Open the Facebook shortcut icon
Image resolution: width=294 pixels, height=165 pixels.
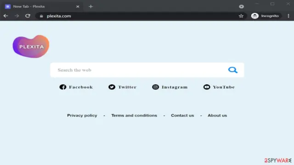(x=63, y=87)
